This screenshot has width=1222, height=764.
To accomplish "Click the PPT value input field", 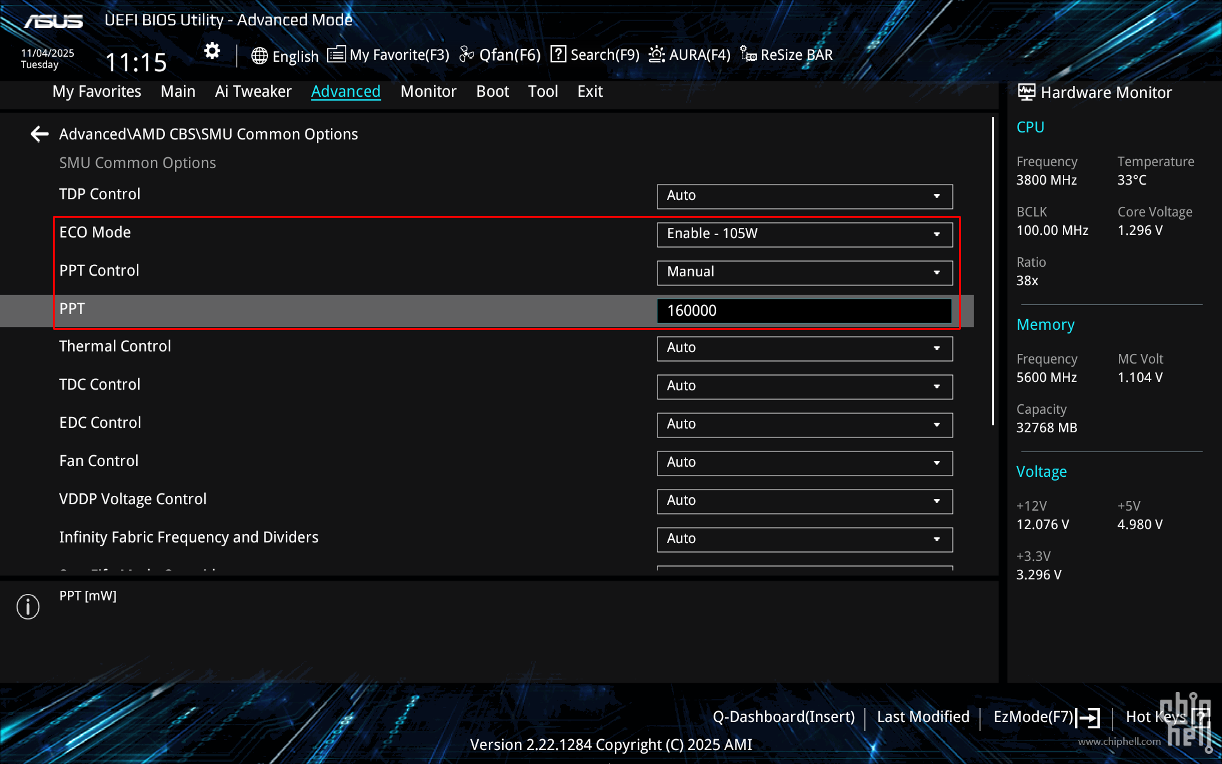I will [804, 311].
